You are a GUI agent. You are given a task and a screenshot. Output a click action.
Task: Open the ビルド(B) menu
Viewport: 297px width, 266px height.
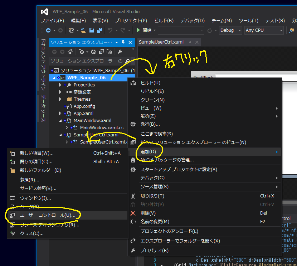164,21
